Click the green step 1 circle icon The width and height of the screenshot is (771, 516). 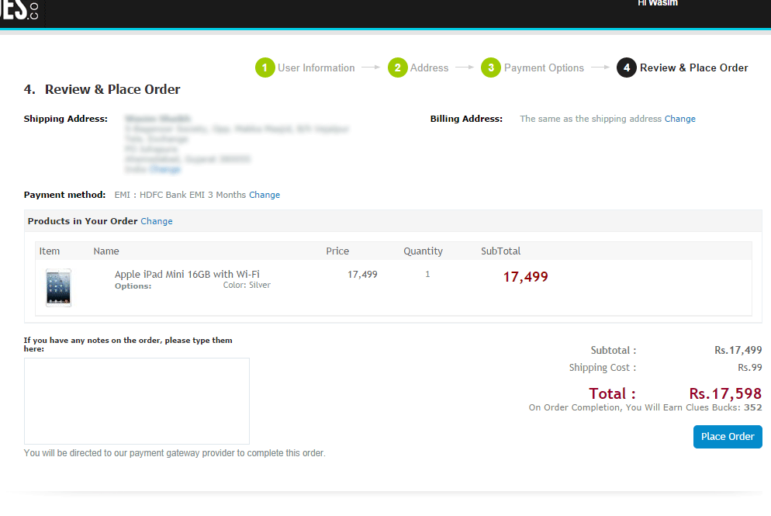tap(264, 68)
